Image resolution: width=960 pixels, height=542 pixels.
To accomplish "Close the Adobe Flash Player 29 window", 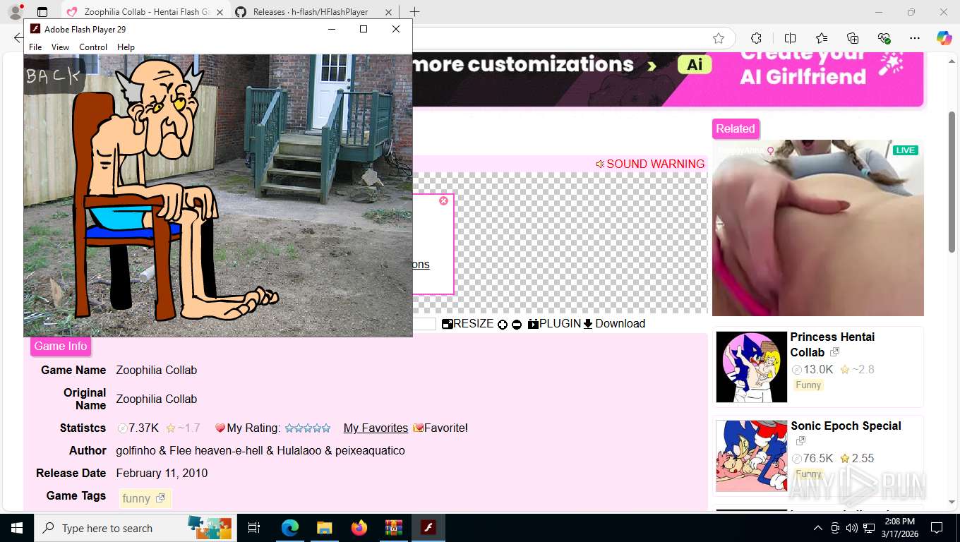I will 396,29.
